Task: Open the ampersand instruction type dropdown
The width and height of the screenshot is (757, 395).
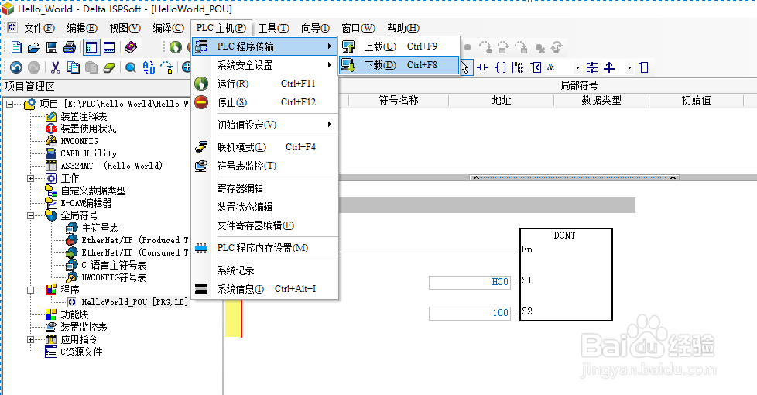Action: point(577,67)
